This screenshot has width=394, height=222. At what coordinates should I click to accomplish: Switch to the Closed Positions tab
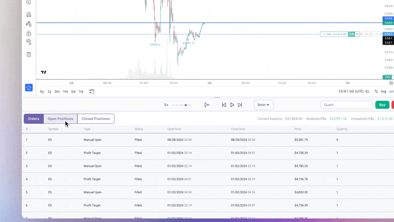[96, 119]
